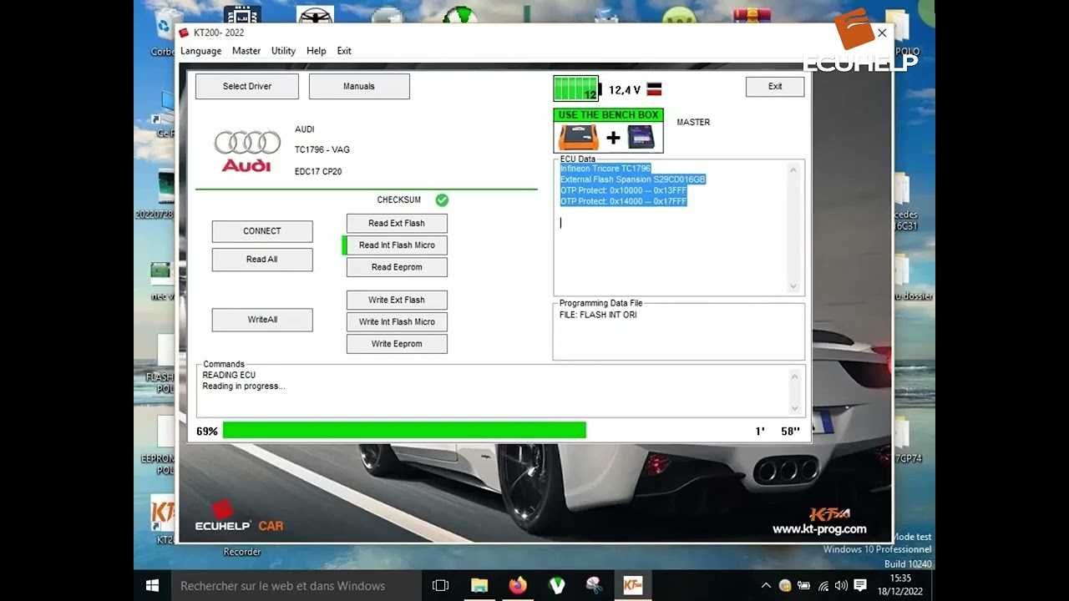Screen dimensions: 1069x601
Task: Click Read Int Flash Micro
Action: point(397,245)
